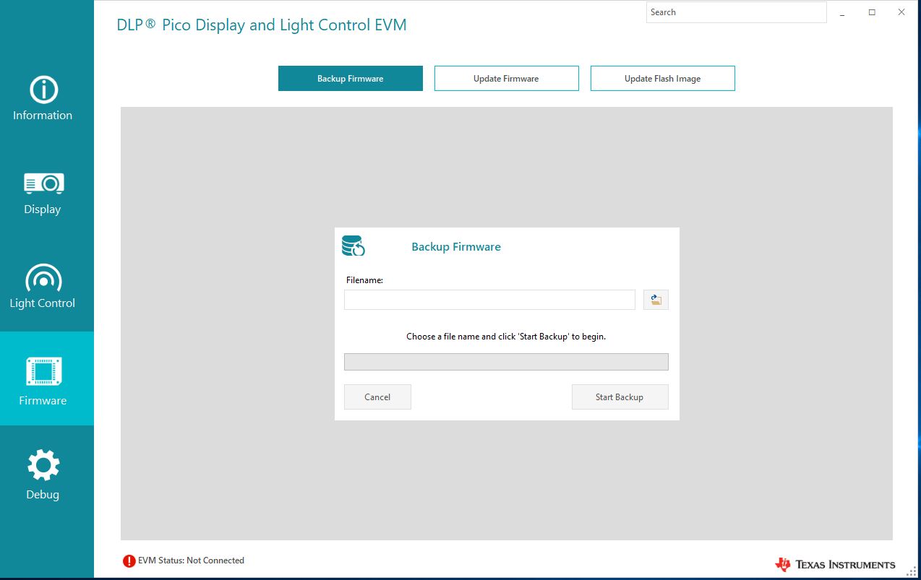Click the Backup Firmware database icon
921x580 pixels.
[354, 246]
